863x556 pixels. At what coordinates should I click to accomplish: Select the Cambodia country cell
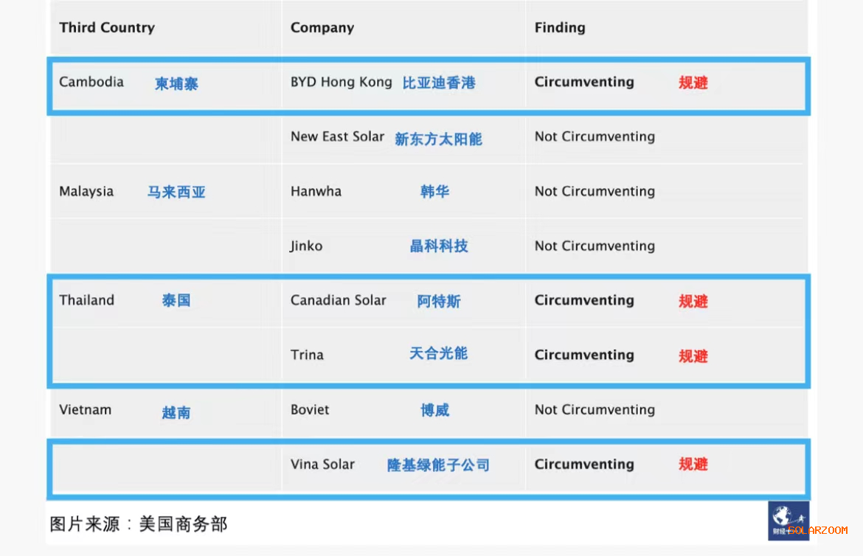point(91,82)
